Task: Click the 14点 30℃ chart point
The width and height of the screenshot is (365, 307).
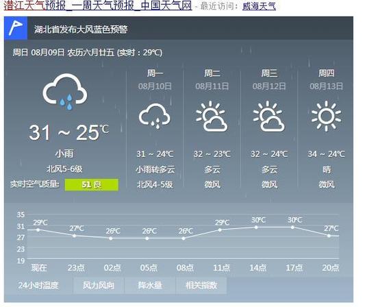Action: point(256,227)
